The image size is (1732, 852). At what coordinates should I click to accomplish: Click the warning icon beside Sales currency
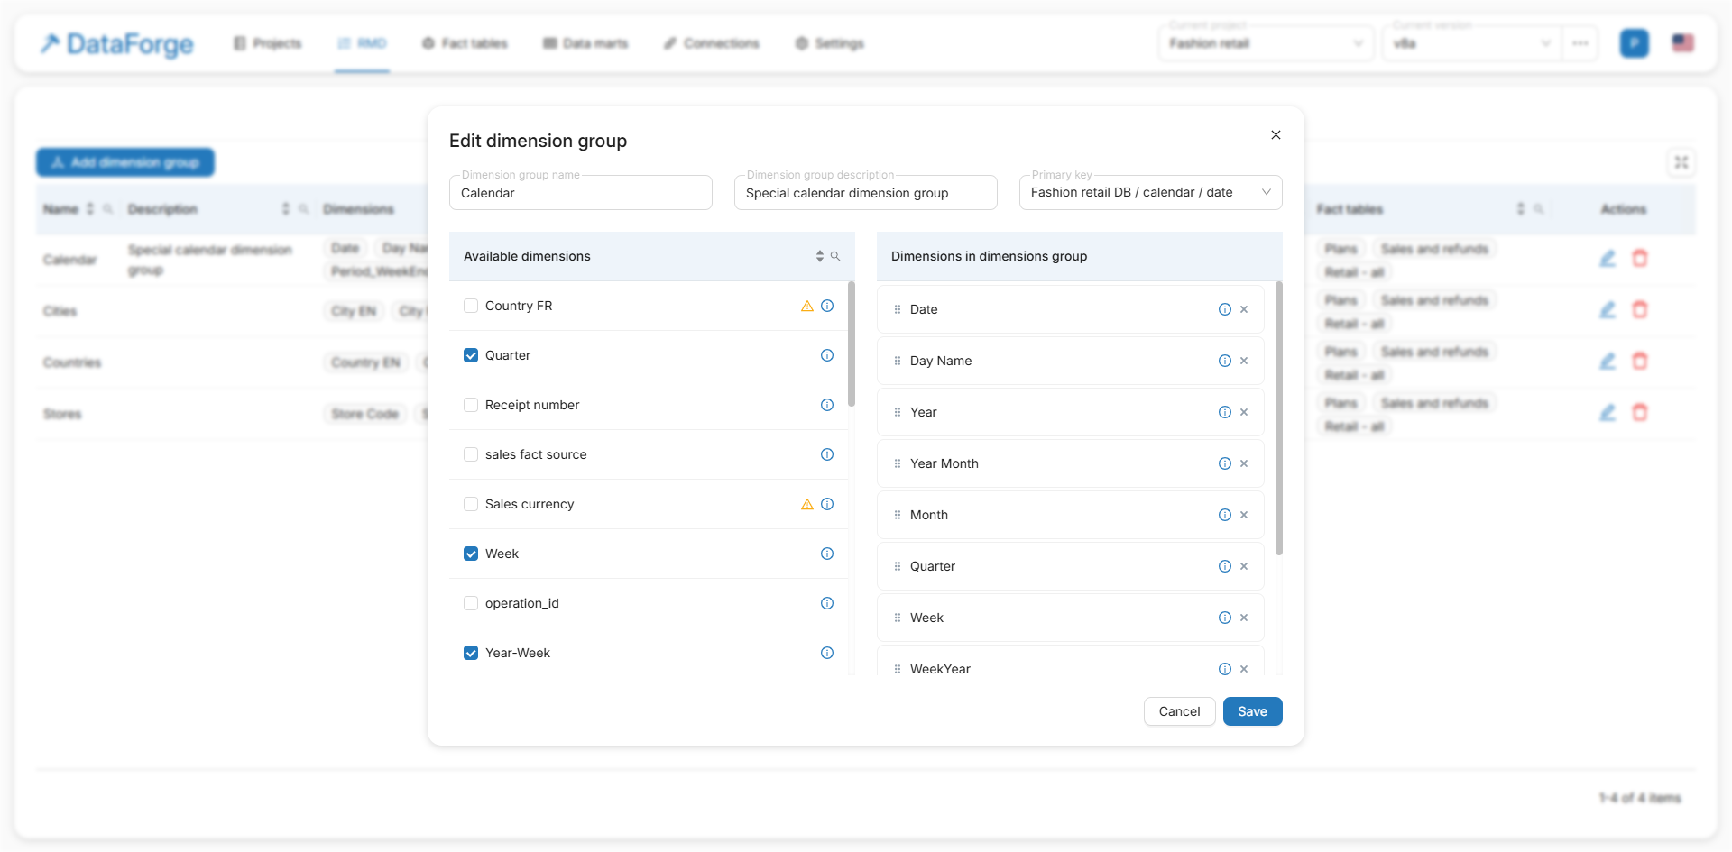(x=806, y=504)
